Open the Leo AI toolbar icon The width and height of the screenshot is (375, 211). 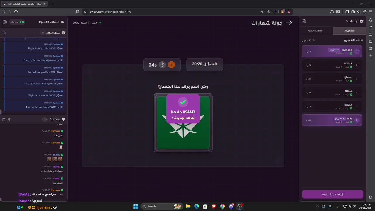pos(359,12)
